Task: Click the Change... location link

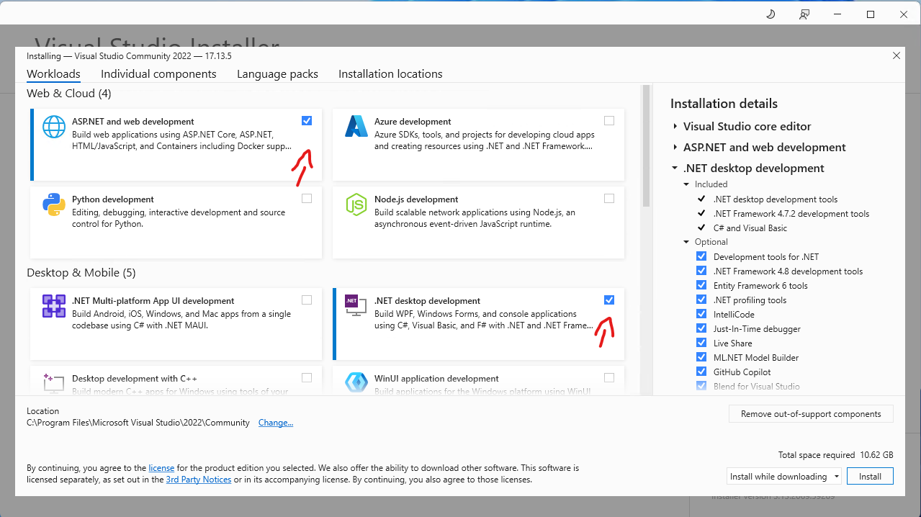Action: [x=276, y=423]
